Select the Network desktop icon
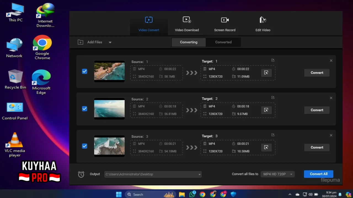The height and width of the screenshot is (198, 353). (14, 48)
